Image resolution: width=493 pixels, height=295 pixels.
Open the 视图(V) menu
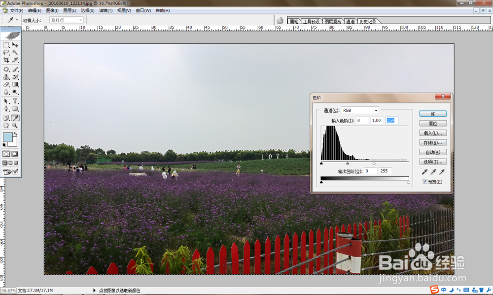click(124, 11)
